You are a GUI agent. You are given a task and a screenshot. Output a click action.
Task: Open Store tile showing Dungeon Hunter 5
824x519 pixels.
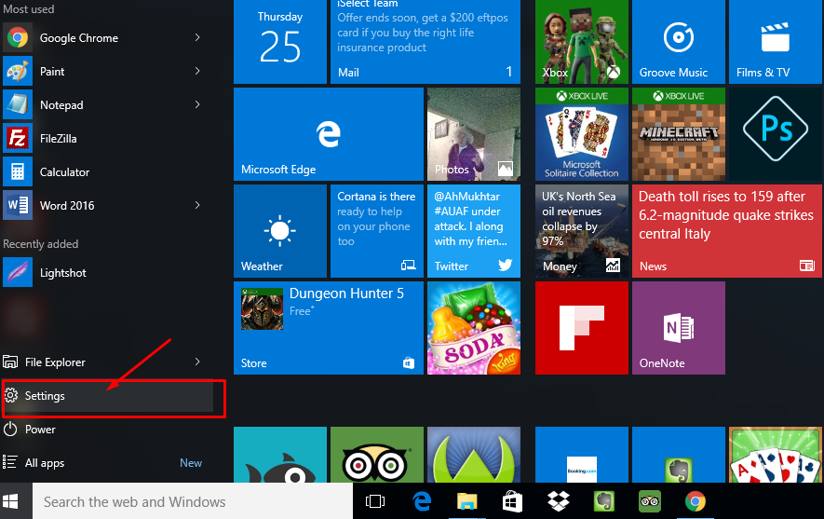pos(329,328)
